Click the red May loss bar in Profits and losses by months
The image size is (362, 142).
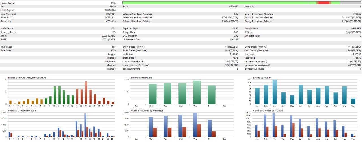coord(294,130)
